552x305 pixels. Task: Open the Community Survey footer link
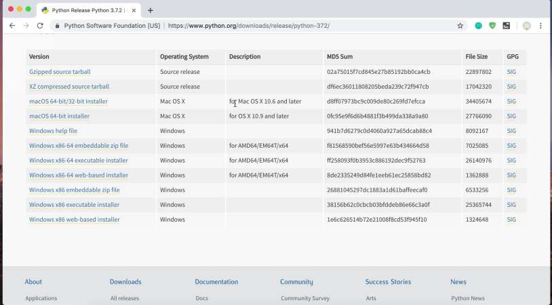pos(305,298)
